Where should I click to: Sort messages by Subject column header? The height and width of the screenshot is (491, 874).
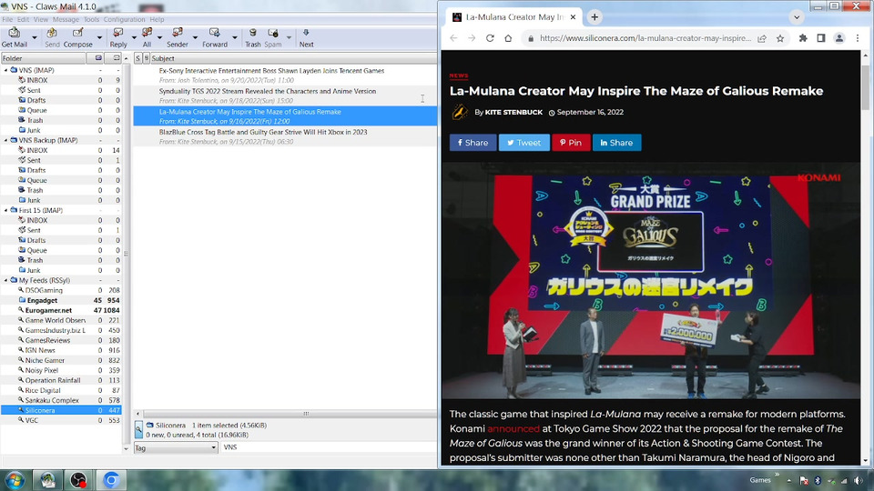click(x=293, y=58)
